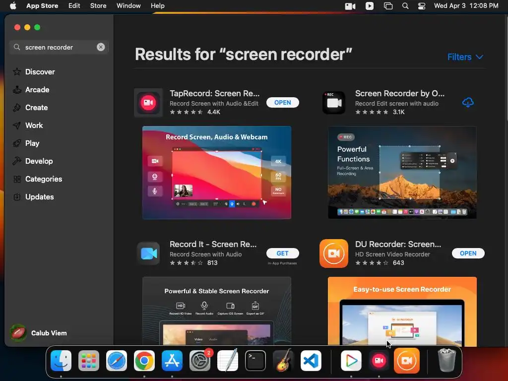Click App Store icon in the Dock
The width and height of the screenshot is (508, 381).
pos(172,361)
